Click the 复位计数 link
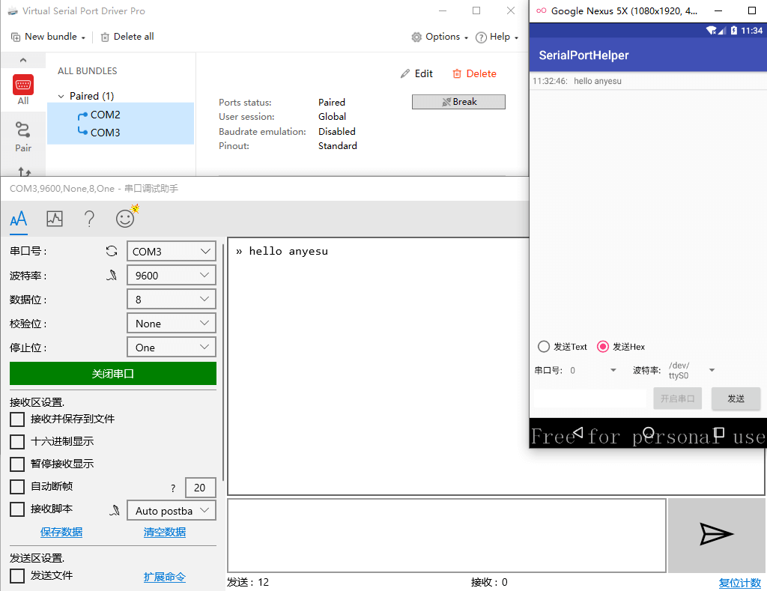Viewport: 767px width, 591px height. pyautogui.click(x=739, y=583)
